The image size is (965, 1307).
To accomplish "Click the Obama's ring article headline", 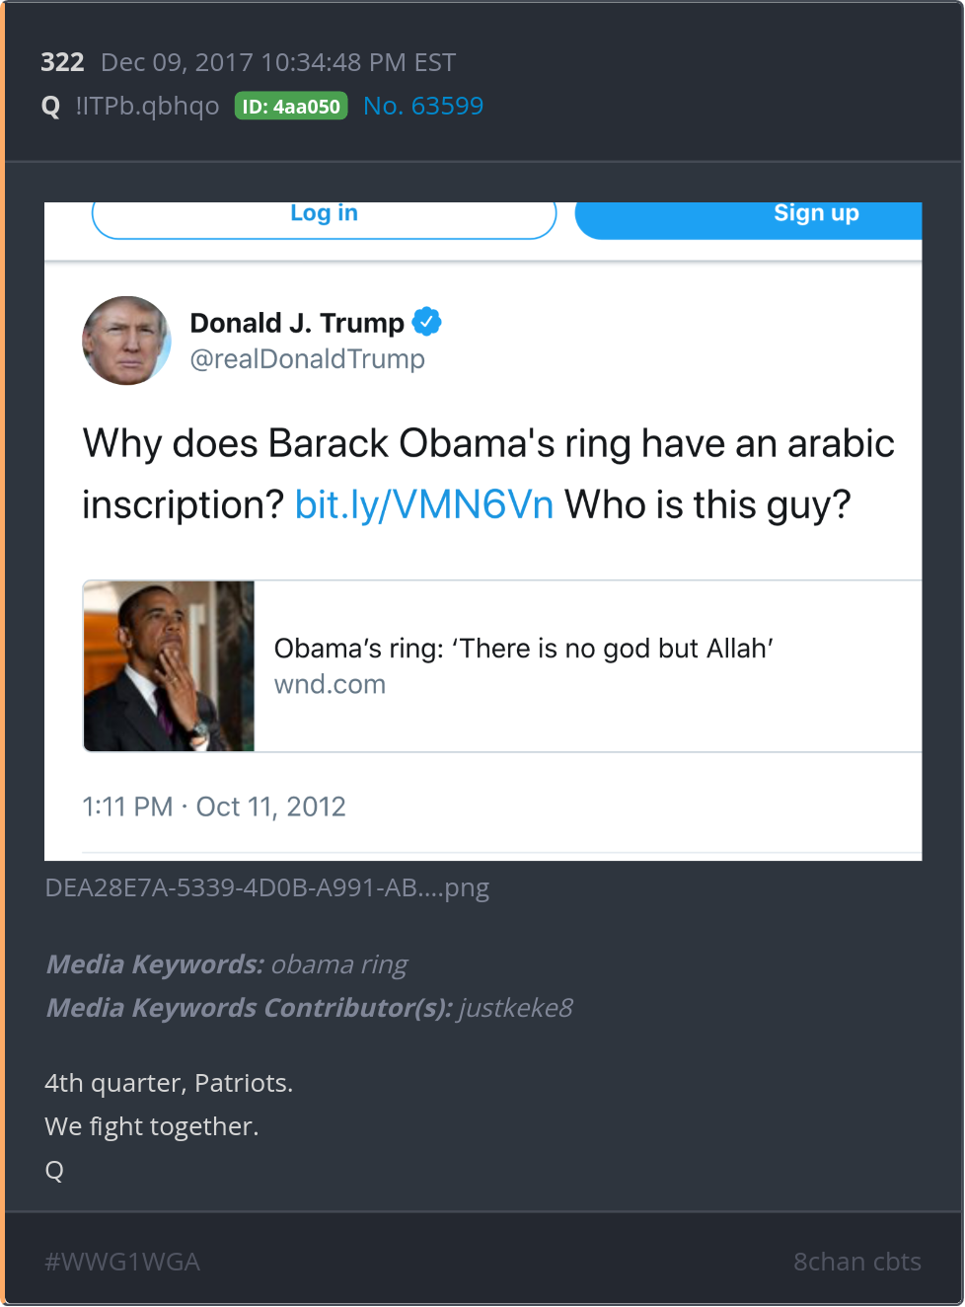I will [523, 649].
